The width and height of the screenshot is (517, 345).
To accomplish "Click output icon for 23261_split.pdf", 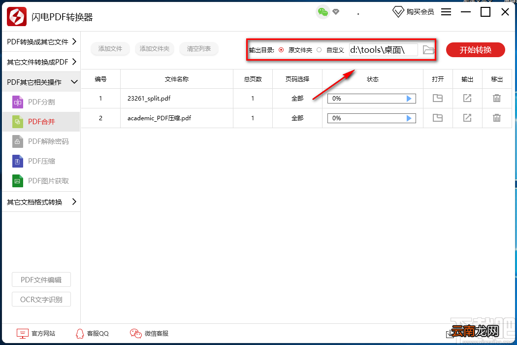I will click(467, 98).
